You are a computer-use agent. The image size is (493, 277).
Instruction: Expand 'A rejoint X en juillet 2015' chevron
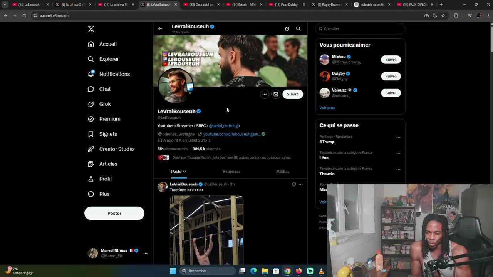pos(210,140)
